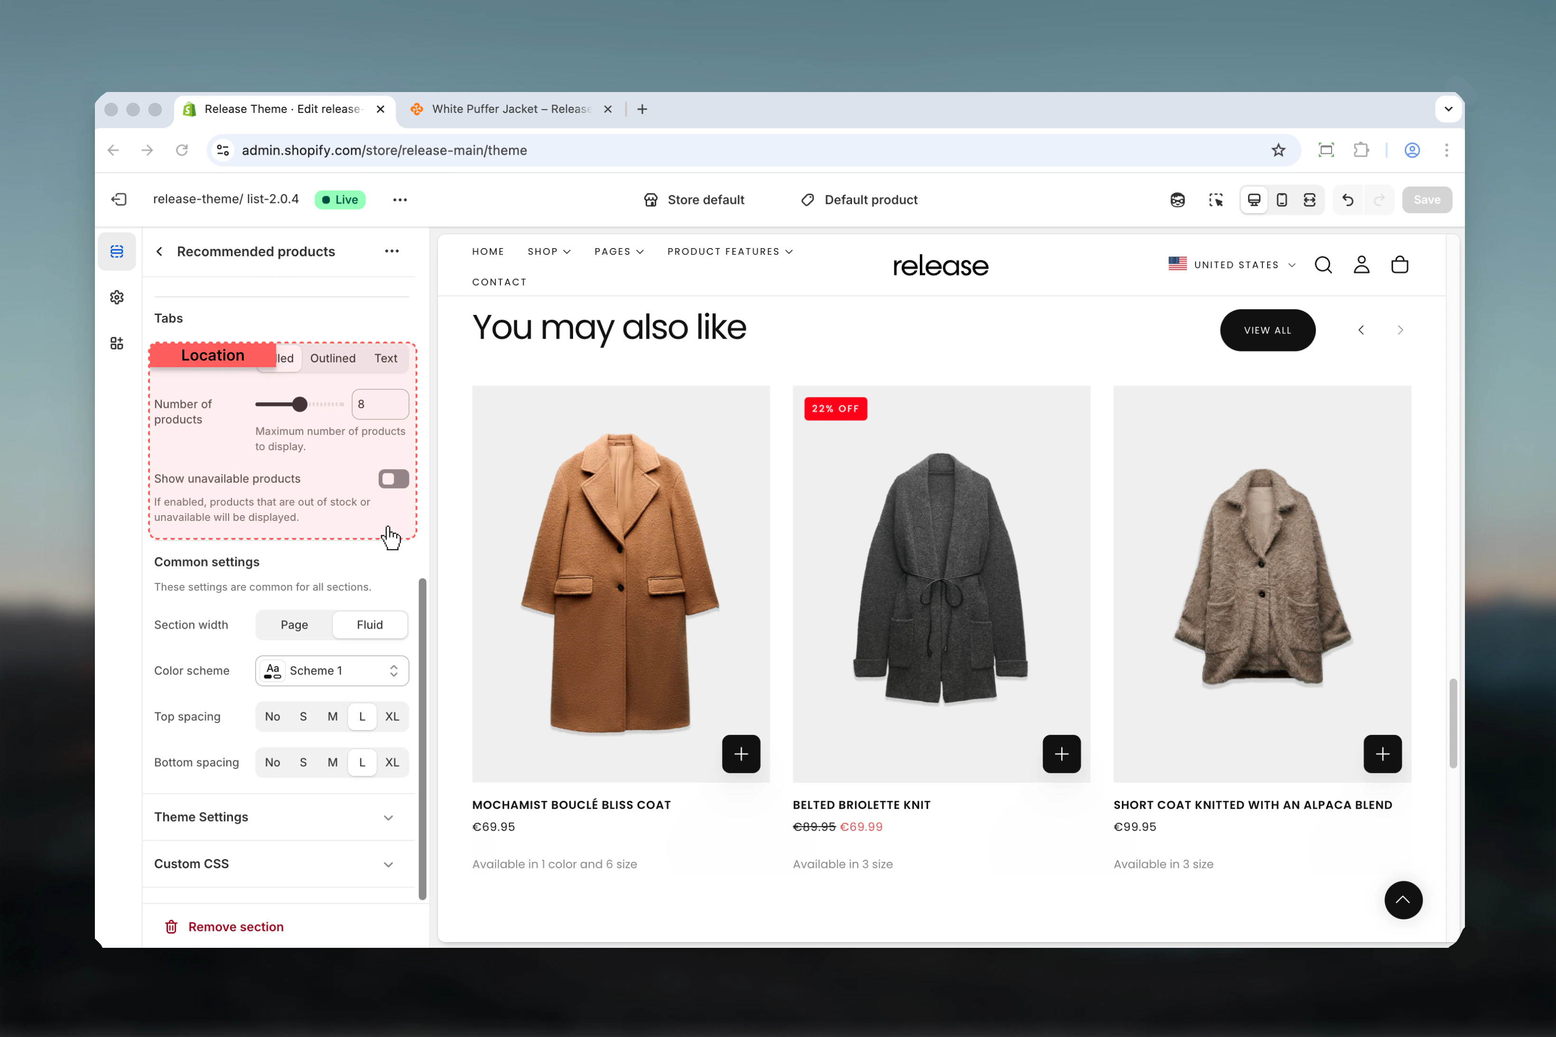Viewport: 1556px width, 1037px height.
Task: Set Bottom spacing to M
Action: 333,762
